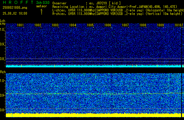Jump to the 1802 time marker

click(x=38, y=25)
